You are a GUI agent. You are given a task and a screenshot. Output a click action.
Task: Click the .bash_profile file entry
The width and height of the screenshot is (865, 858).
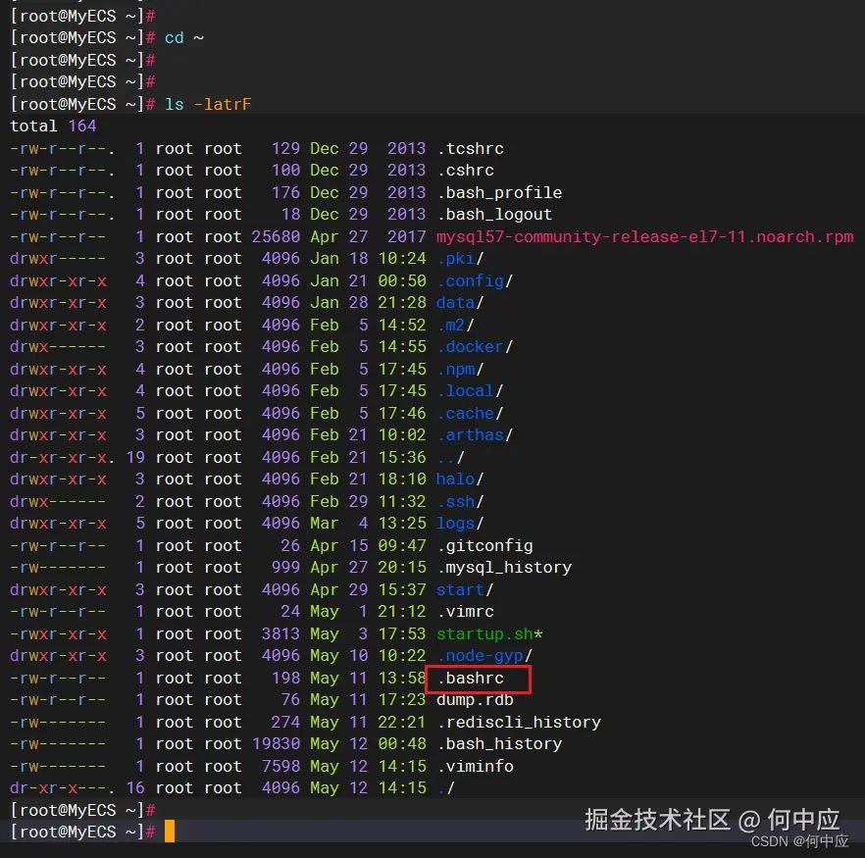tap(500, 192)
